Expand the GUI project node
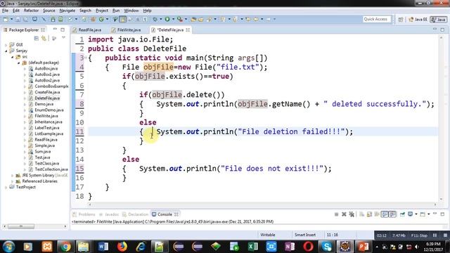This screenshot has width=450, height=253. point(6,45)
